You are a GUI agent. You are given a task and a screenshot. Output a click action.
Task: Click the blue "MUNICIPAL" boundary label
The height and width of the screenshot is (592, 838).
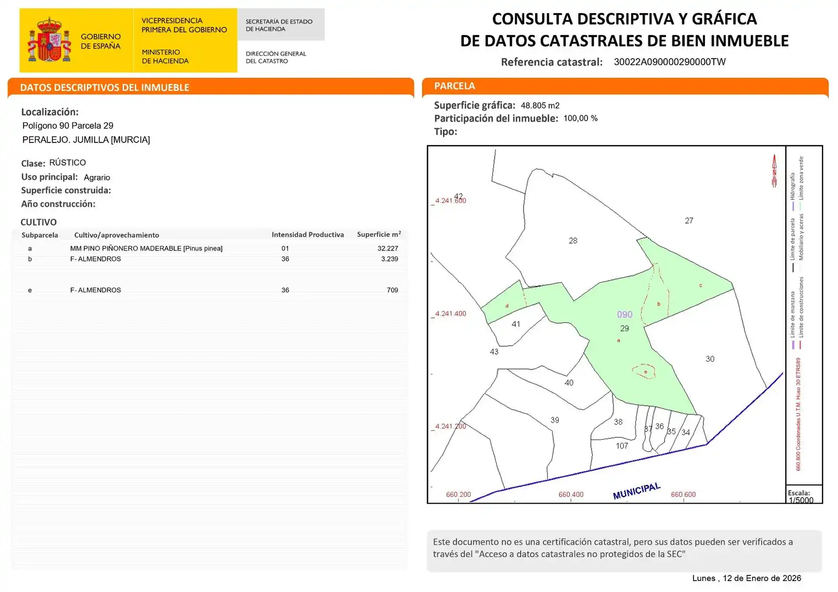[x=636, y=491]
